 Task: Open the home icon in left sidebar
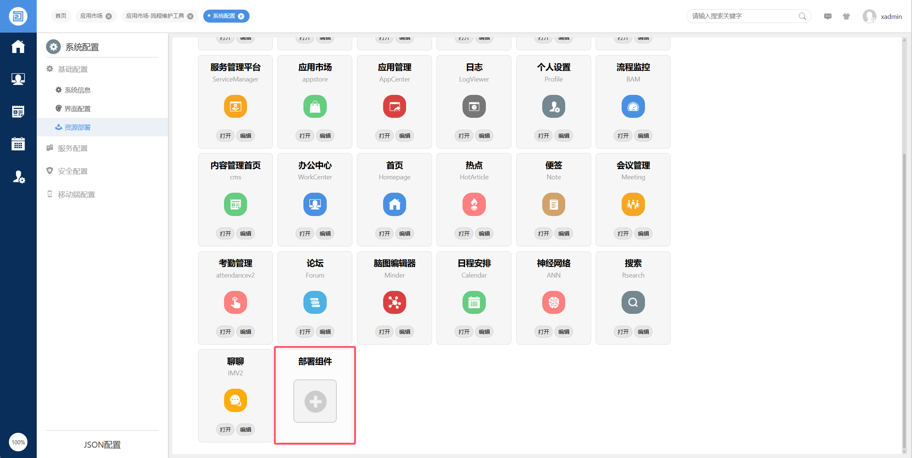(18, 47)
